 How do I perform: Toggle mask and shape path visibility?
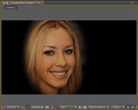27,107
